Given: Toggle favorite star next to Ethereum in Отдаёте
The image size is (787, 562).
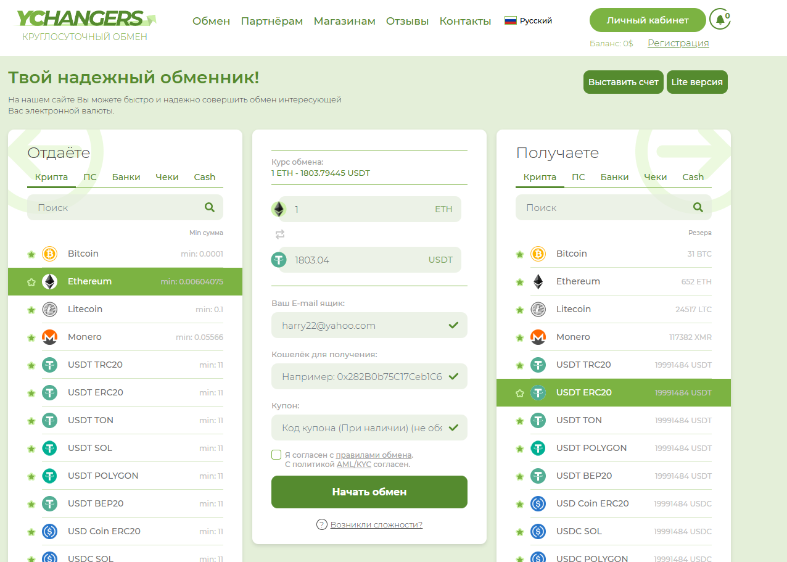Looking at the screenshot, I should click(x=31, y=282).
